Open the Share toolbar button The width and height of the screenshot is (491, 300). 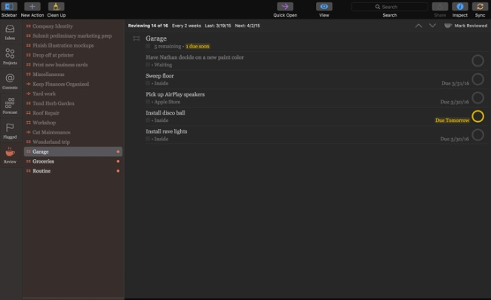point(440,7)
